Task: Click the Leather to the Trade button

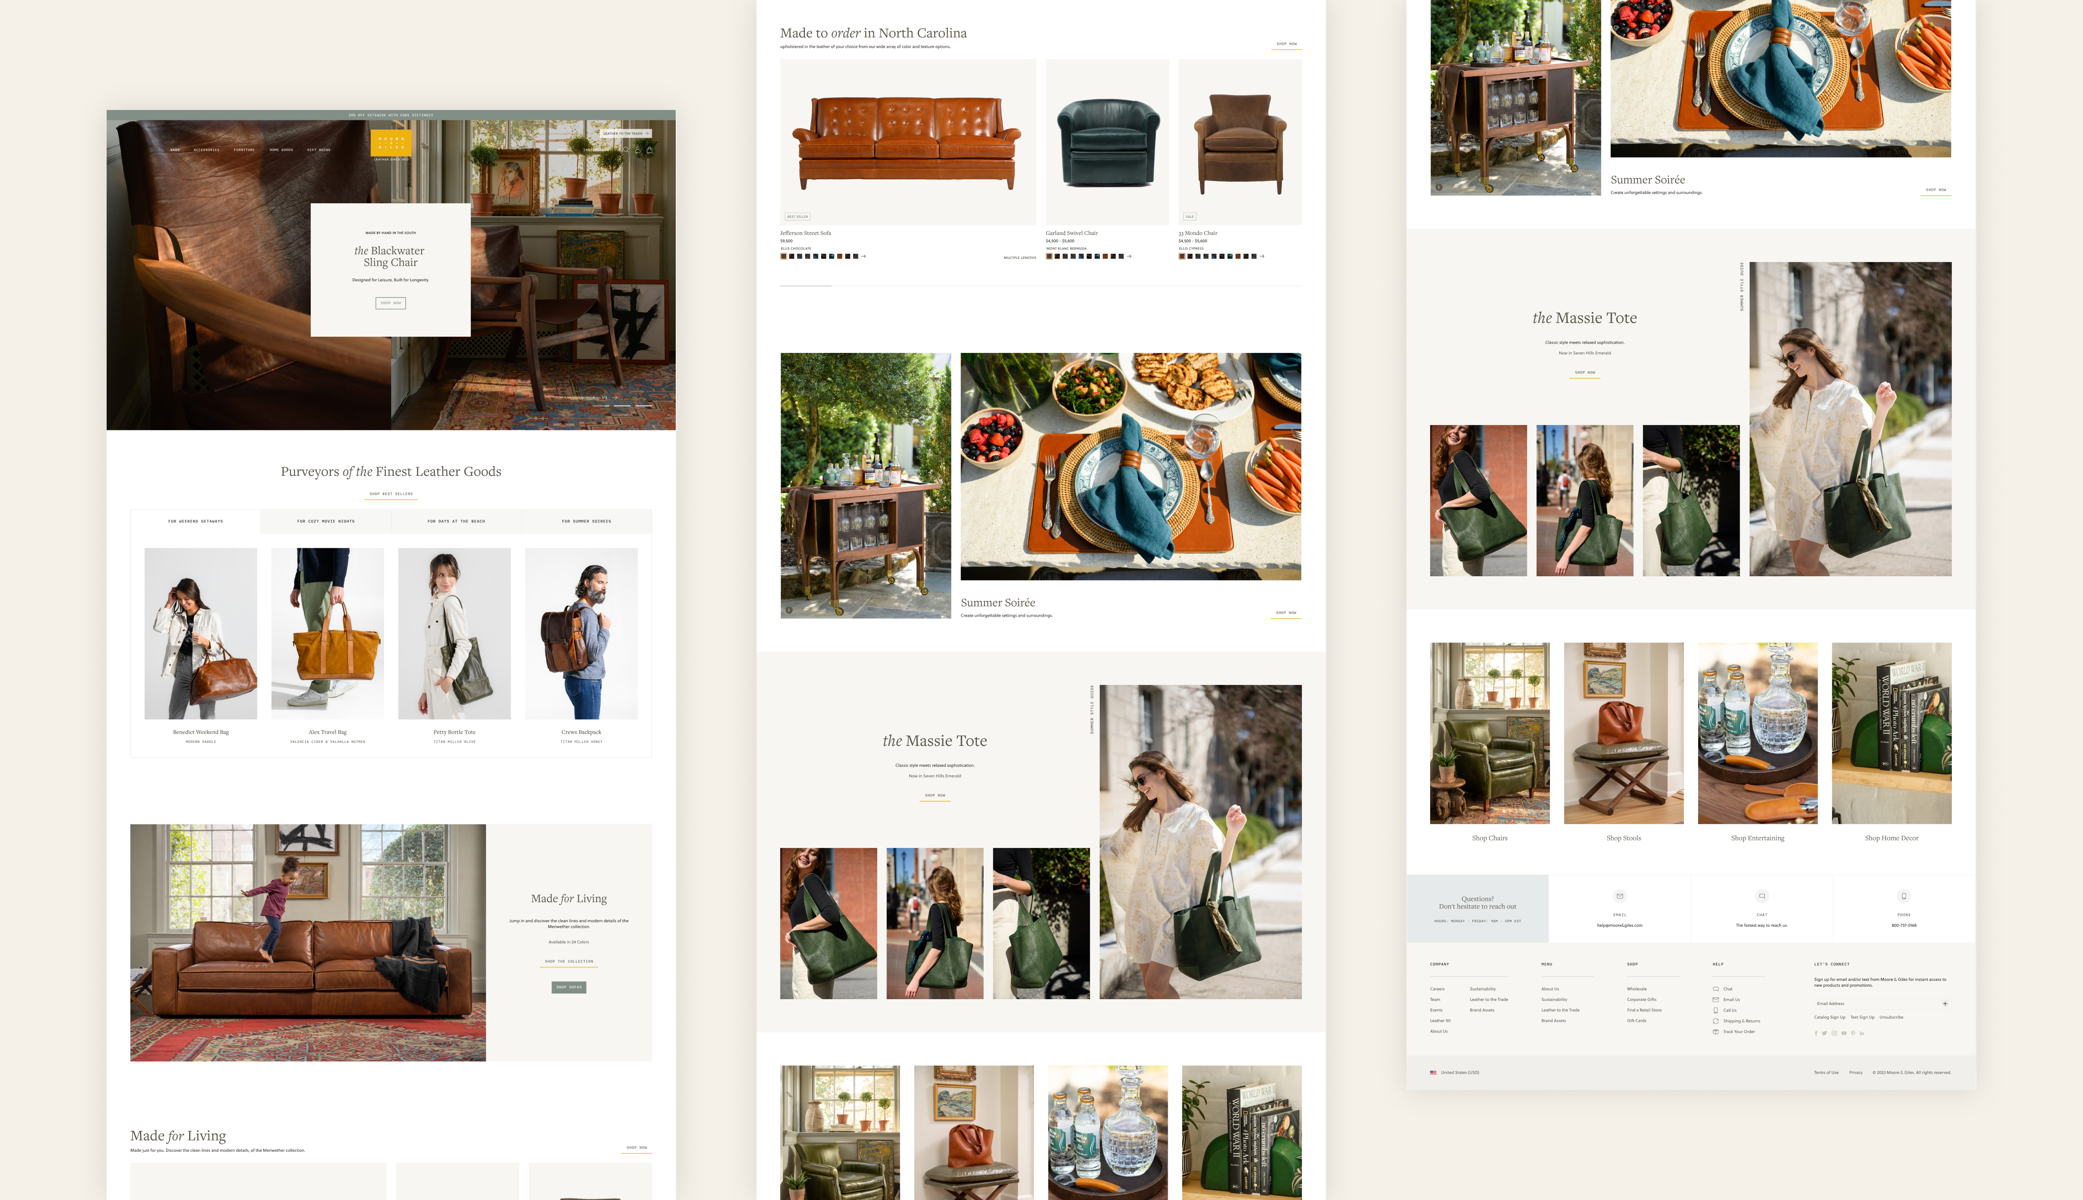Action: (x=626, y=133)
